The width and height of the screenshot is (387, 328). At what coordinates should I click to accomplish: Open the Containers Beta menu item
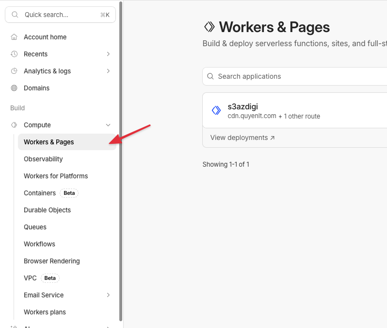[40, 193]
